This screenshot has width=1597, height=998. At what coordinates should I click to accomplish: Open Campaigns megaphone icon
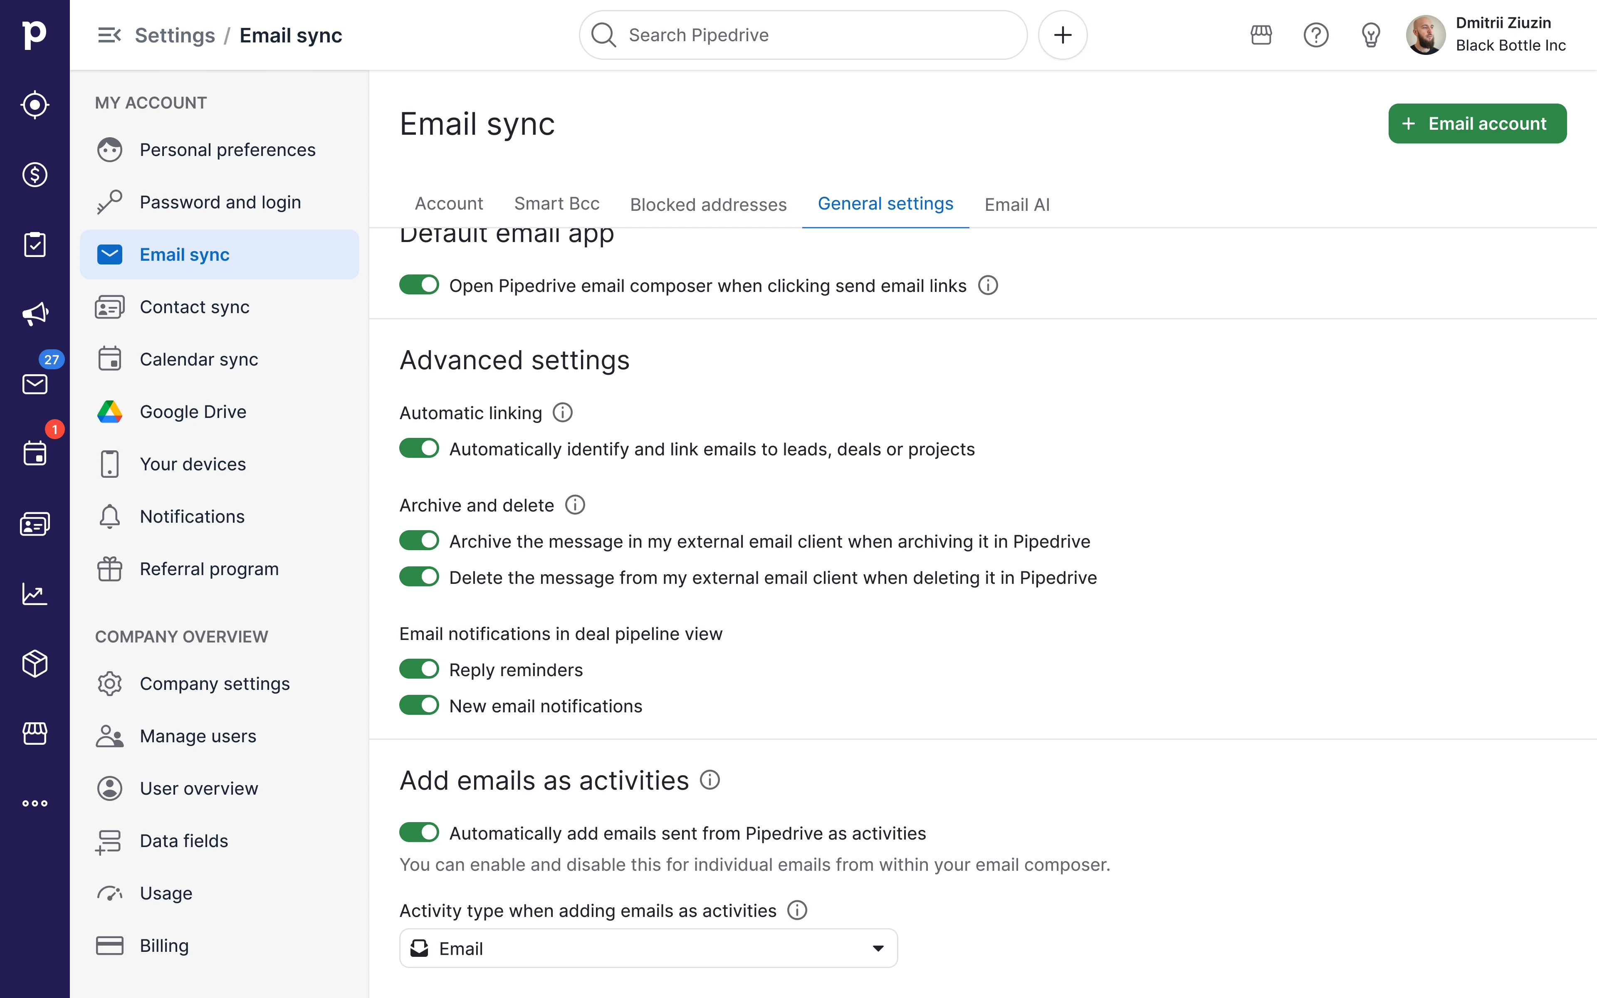coord(35,314)
